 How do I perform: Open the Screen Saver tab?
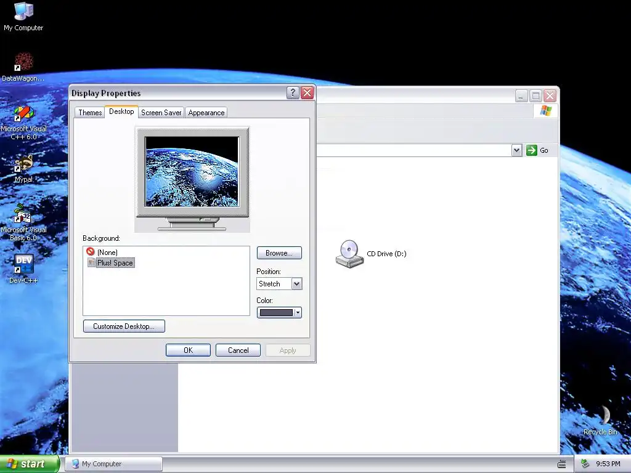point(161,113)
